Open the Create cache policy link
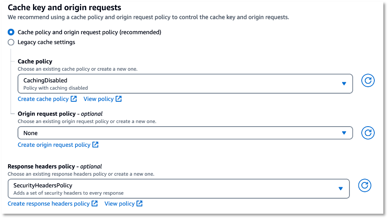 click(x=43, y=99)
